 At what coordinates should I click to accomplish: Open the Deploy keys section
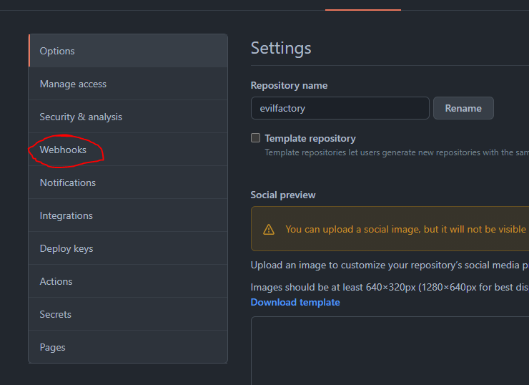[x=66, y=248]
